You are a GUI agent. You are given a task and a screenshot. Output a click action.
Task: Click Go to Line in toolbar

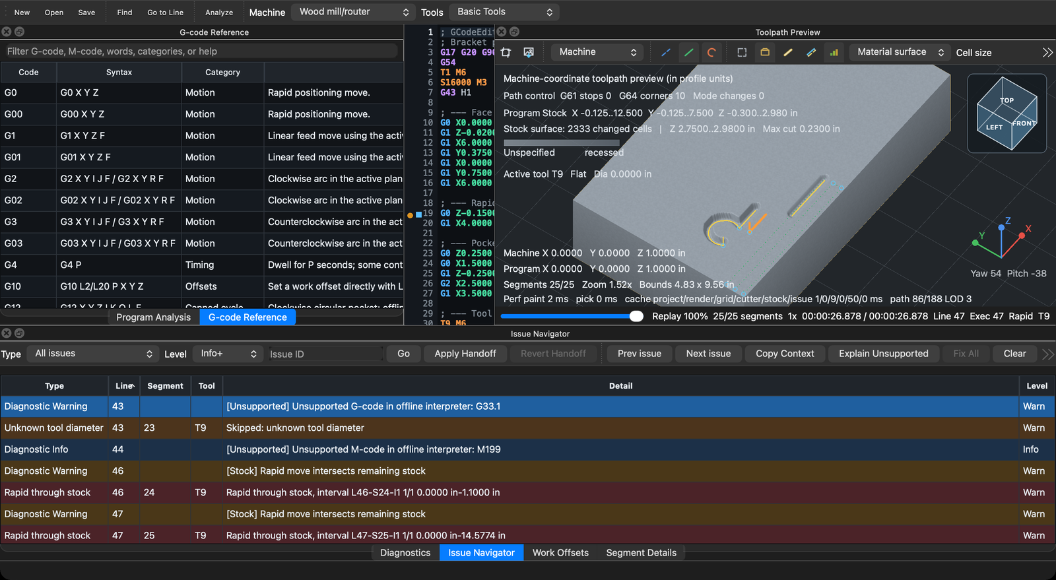(166, 13)
